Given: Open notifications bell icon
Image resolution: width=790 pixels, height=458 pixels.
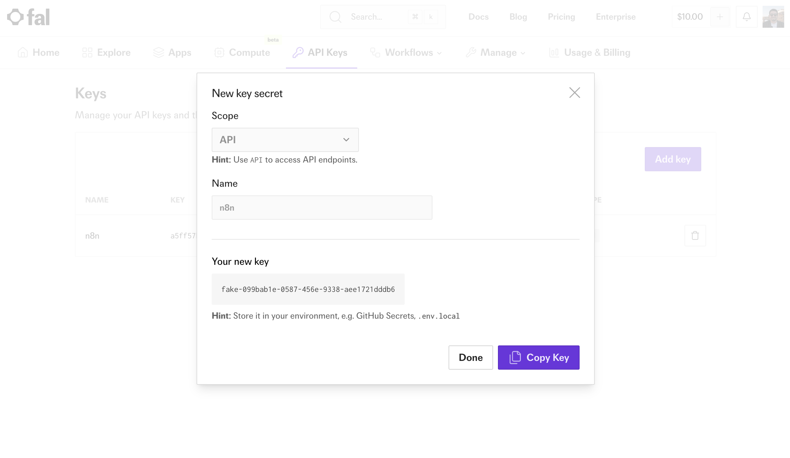Looking at the screenshot, I should (746, 17).
